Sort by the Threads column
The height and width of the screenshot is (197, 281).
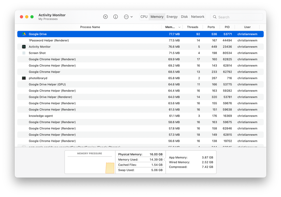tap(192, 27)
